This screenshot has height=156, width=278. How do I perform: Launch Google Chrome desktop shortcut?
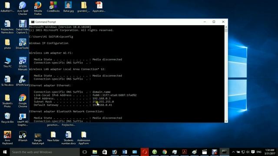tap(23, 101)
